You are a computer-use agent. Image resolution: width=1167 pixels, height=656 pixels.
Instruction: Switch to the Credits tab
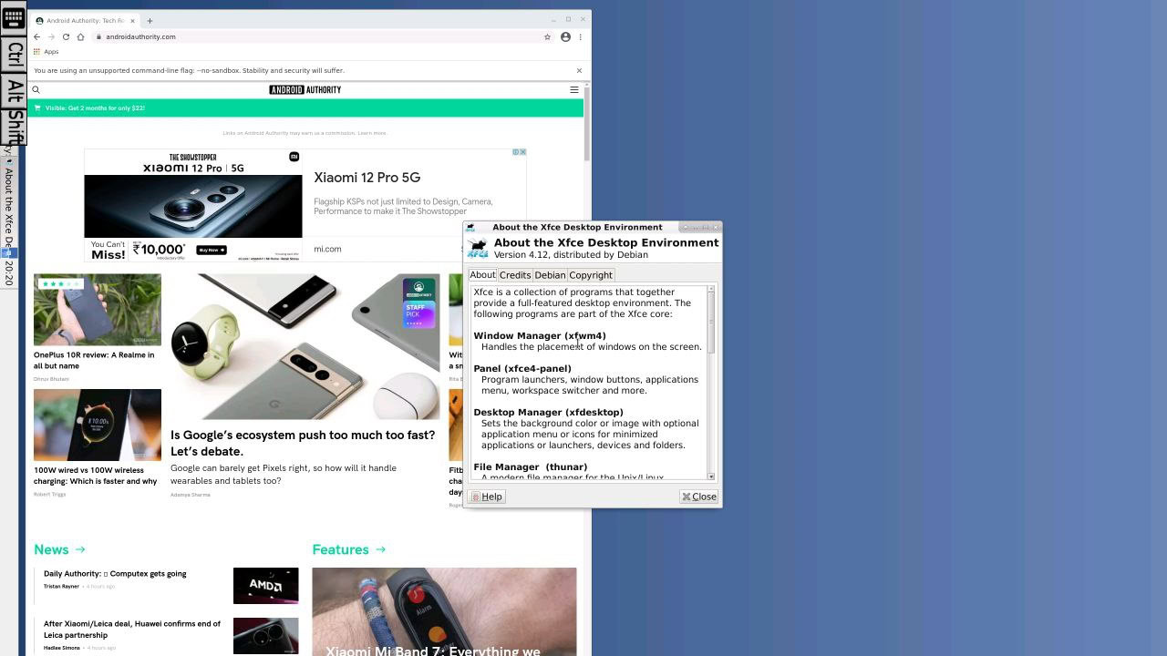click(515, 275)
